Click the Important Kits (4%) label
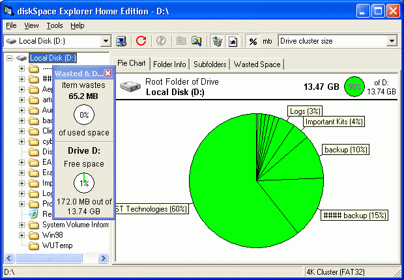Screen dimensions: 404x280 (x=334, y=122)
